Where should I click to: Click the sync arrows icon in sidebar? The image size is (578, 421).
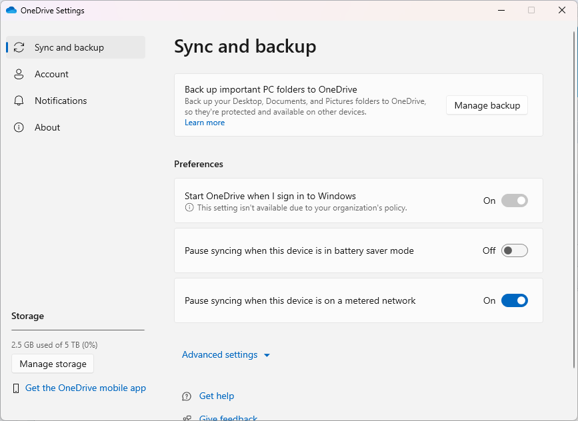click(x=19, y=47)
